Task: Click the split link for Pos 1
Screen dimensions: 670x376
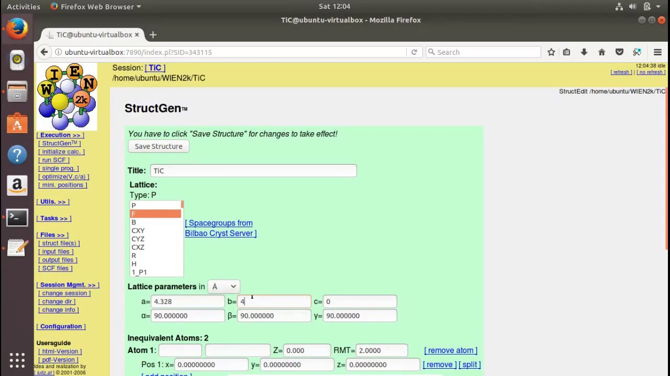Action: point(470,365)
